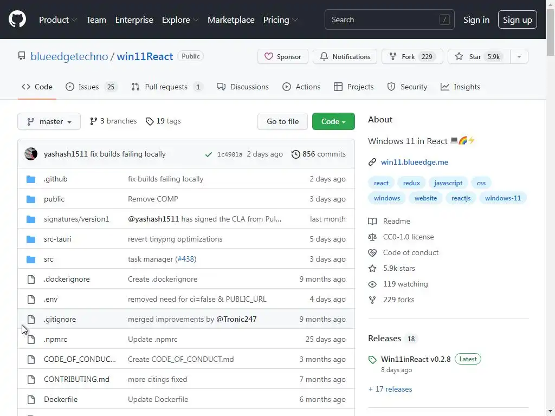Image resolution: width=555 pixels, height=416 pixels.
Task: Expand the Pricing menu
Action: [280, 20]
